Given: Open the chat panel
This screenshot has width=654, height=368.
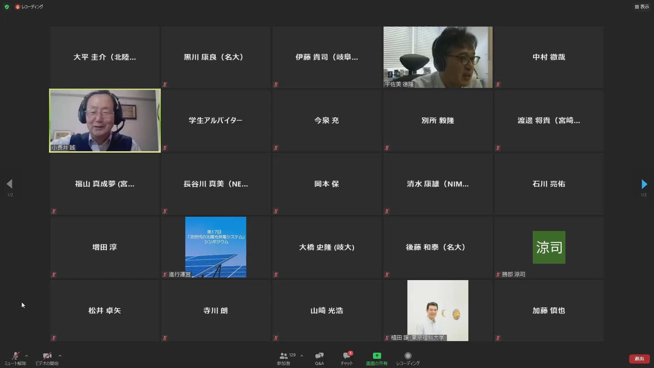Looking at the screenshot, I should point(346,356).
